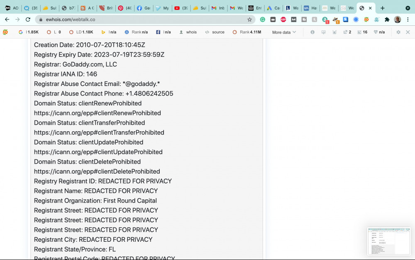Viewport: 415px width, 260px height.
Task: Click 'Domain Status: clientUpdateProhibited' text
Action: pyautogui.click(x=89, y=142)
